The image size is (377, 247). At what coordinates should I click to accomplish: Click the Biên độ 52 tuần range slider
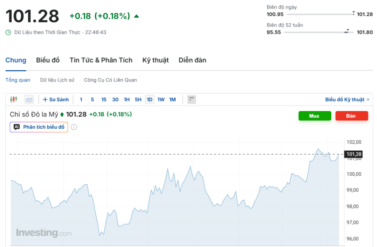tap(319, 32)
